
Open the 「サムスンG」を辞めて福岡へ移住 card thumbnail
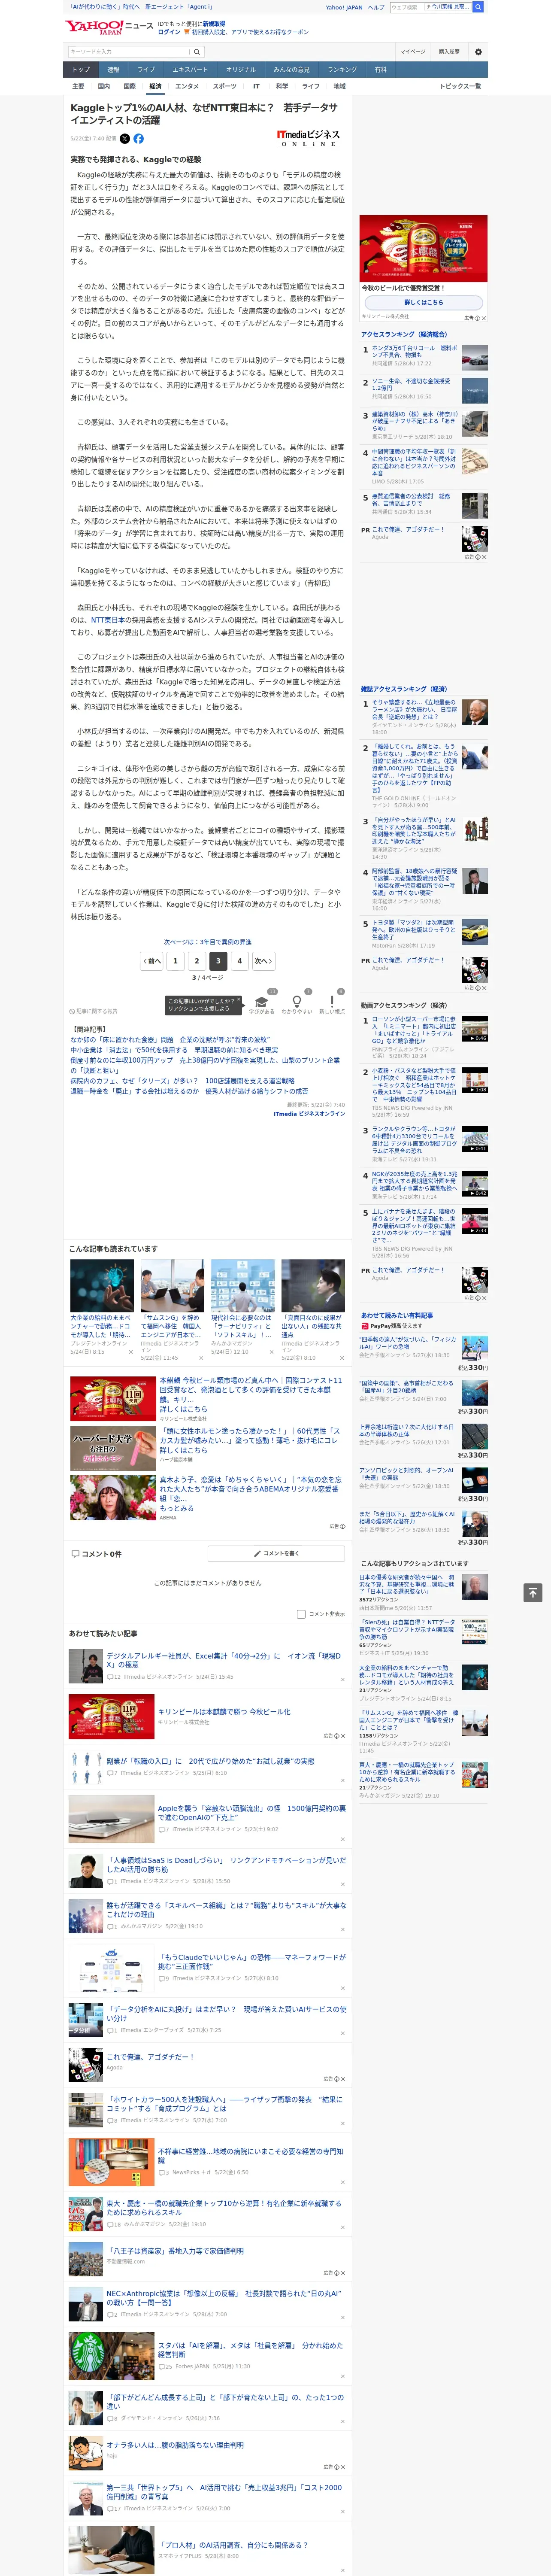click(173, 1286)
